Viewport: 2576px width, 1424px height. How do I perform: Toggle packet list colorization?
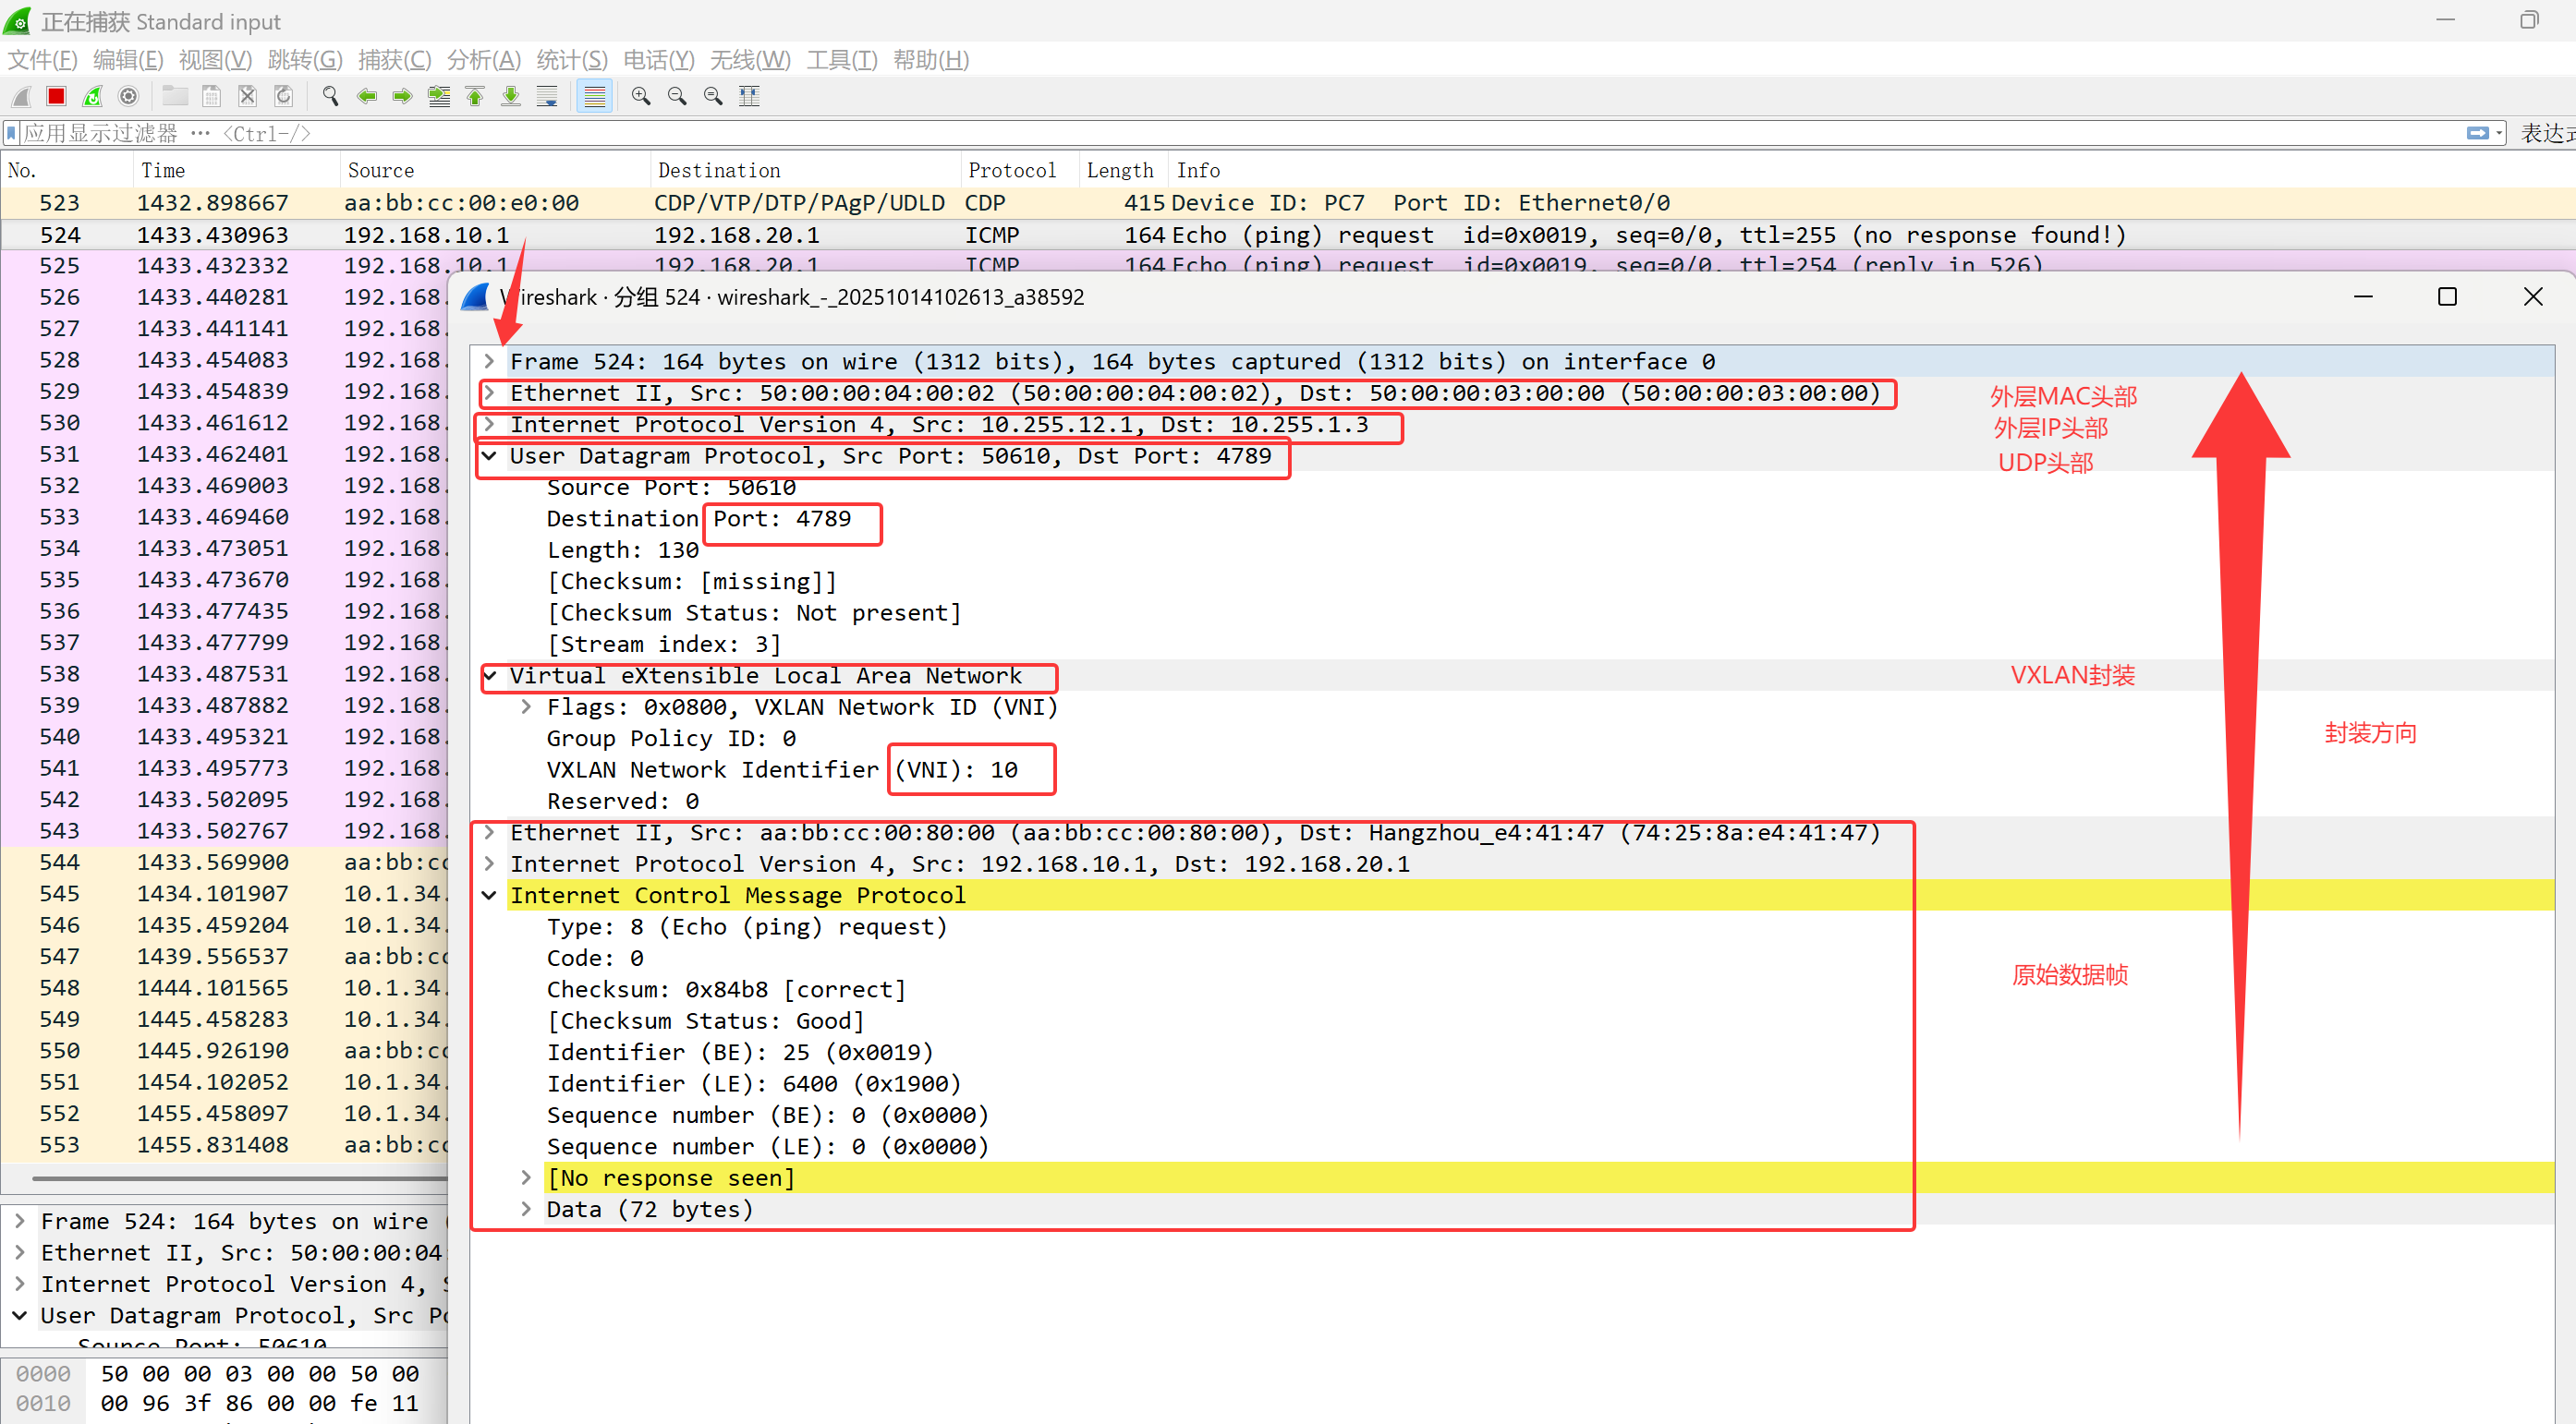[594, 96]
